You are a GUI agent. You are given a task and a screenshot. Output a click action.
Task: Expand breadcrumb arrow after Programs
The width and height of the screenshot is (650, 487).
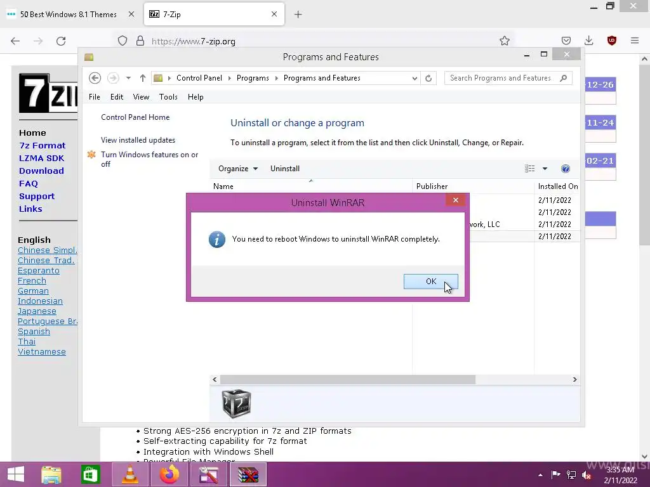(277, 78)
